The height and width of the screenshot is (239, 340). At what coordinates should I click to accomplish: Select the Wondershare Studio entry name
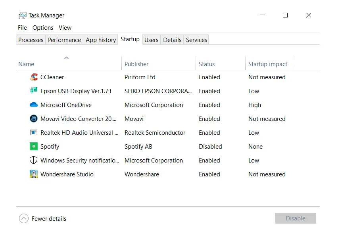click(x=67, y=174)
